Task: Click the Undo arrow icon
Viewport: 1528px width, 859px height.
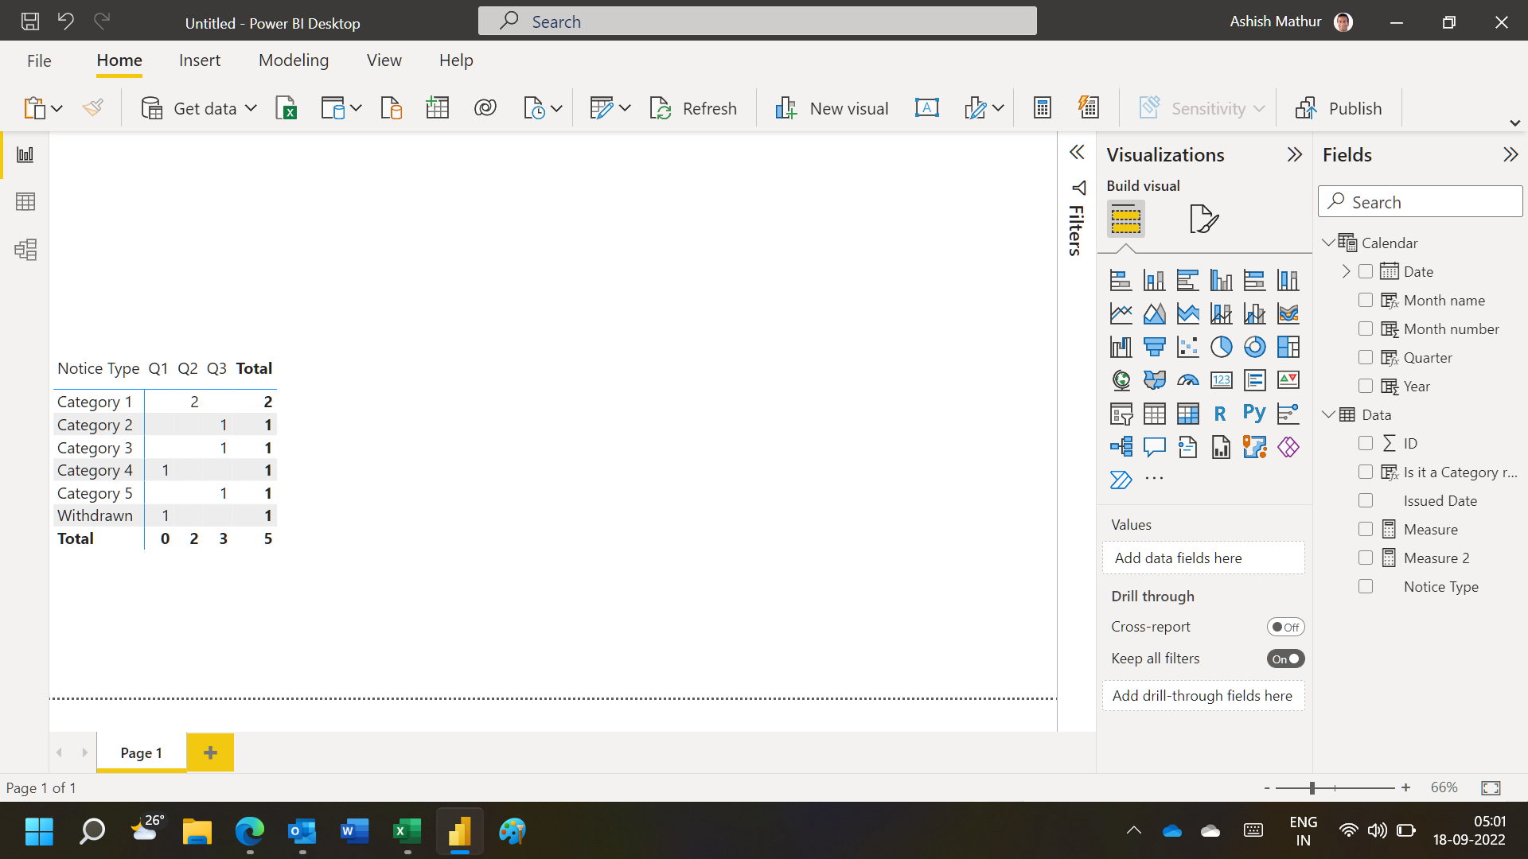Action: point(66,21)
